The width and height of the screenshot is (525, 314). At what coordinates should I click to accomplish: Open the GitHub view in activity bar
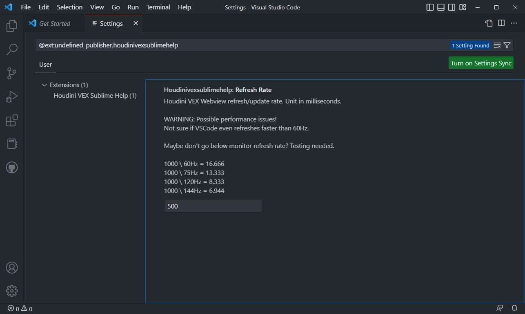(x=12, y=168)
